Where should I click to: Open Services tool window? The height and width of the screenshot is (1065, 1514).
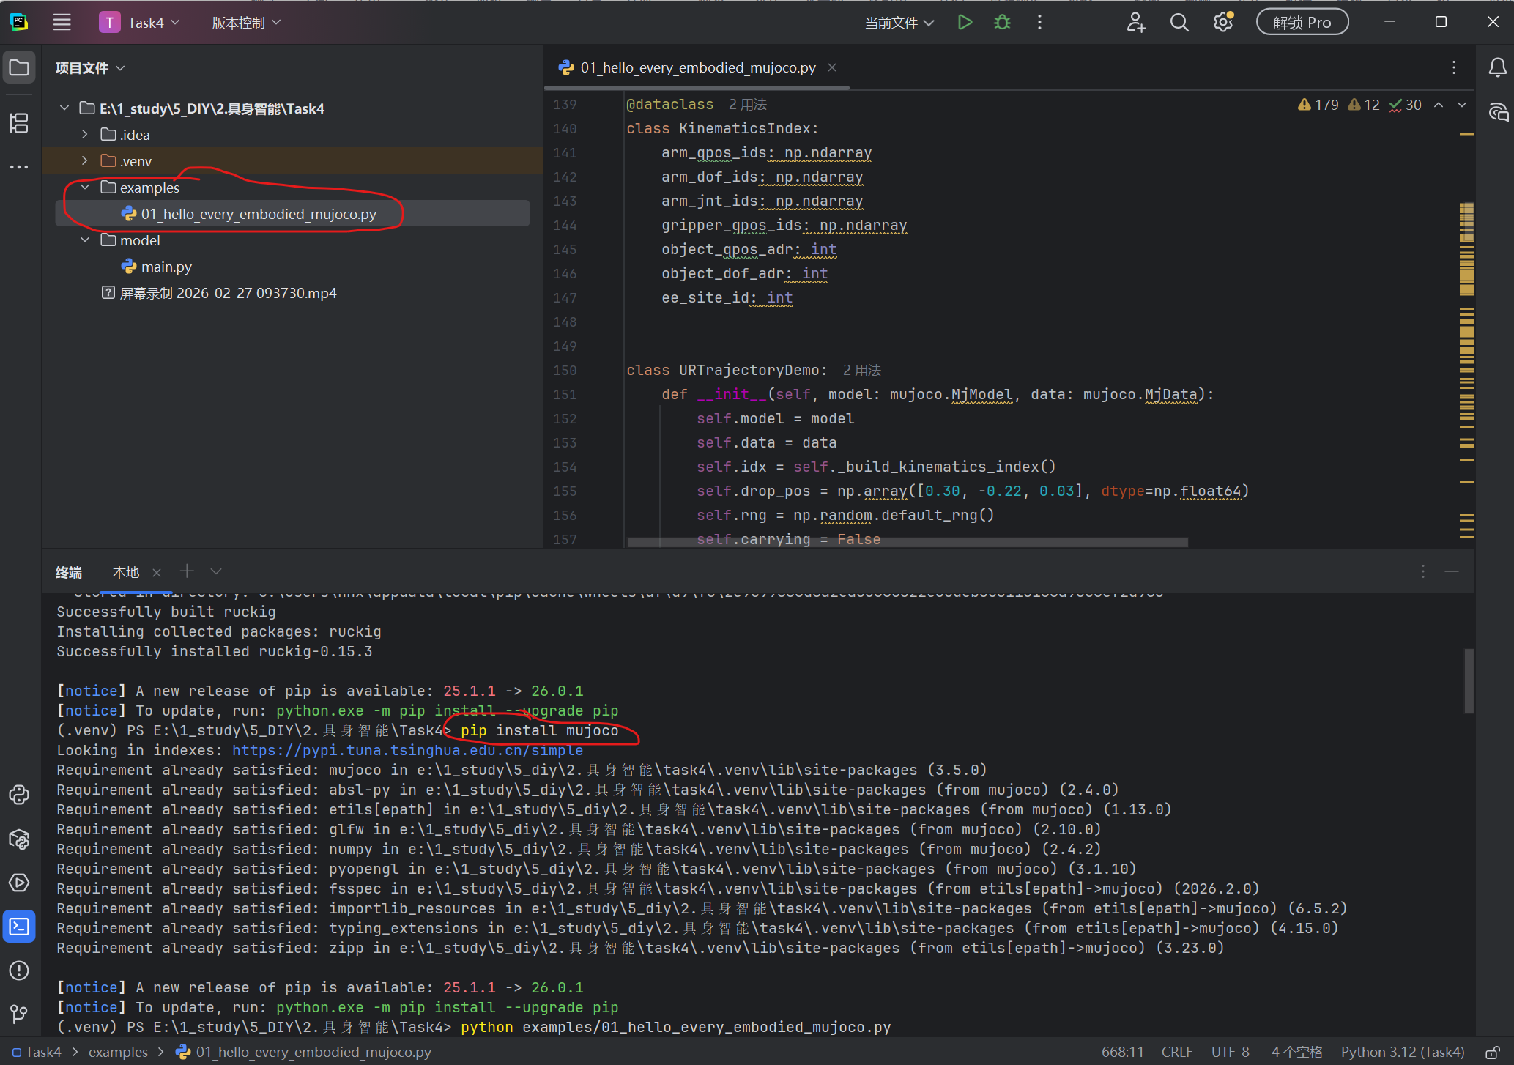click(x=20, y=883)
